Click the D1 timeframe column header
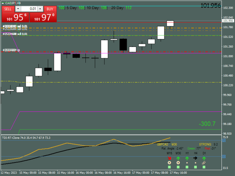The height and width of the screenshot is (176, 235). coord(204,153)
